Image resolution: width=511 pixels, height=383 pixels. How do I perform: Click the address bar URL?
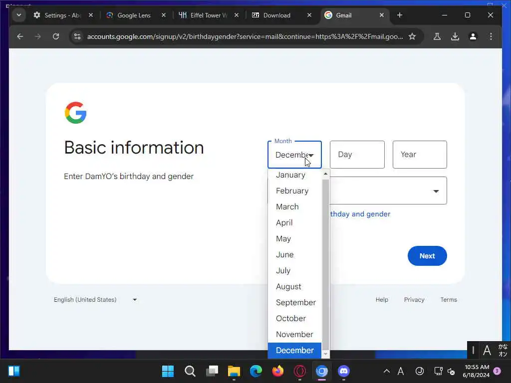point(245,36)
